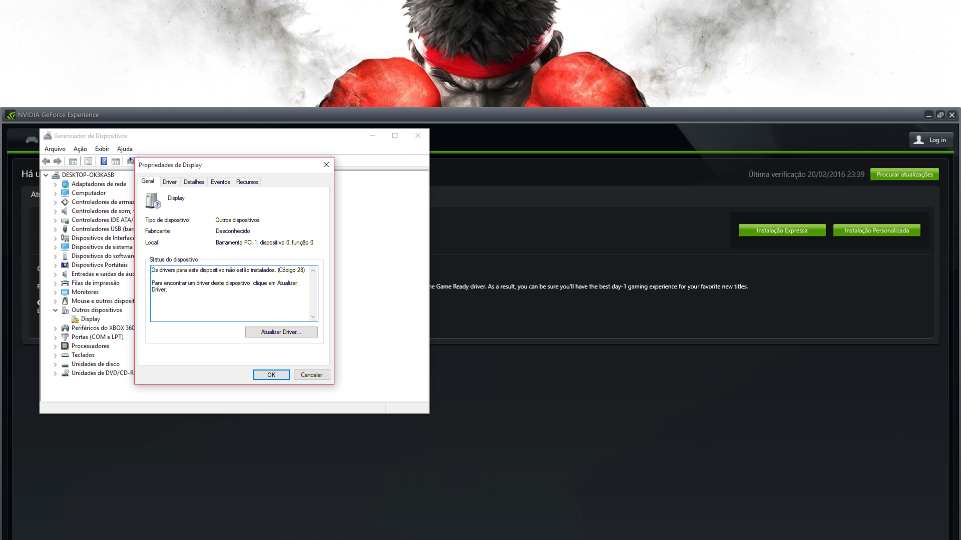Expand Dispositivos de sistema node
The height and width of the screenshot is (540, 961).
tap(56, 247)
